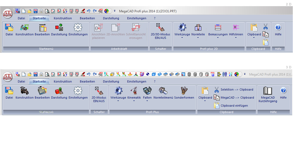Switch to Konstruktion tab in the 3D ribbon
Viewport: 293px width, 142px height.
pos(63,81)
